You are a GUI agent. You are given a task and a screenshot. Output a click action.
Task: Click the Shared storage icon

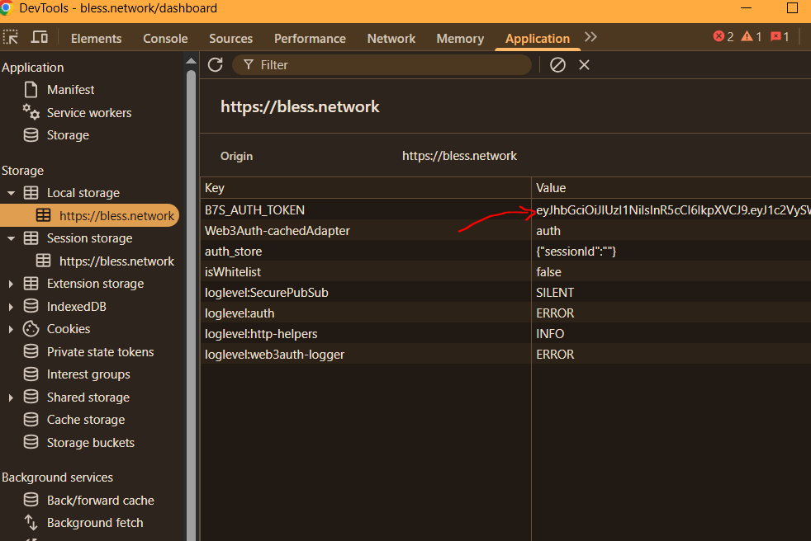click(x=31, y=397)
